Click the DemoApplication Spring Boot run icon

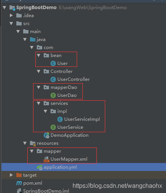[47, 135]
